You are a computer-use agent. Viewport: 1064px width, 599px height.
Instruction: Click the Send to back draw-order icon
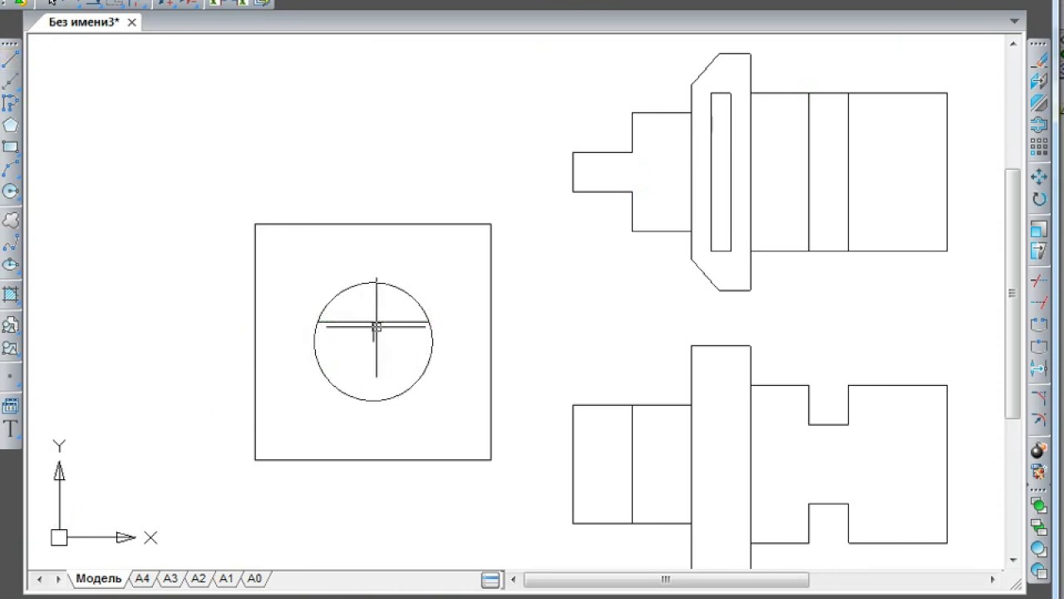point(1039,526)
